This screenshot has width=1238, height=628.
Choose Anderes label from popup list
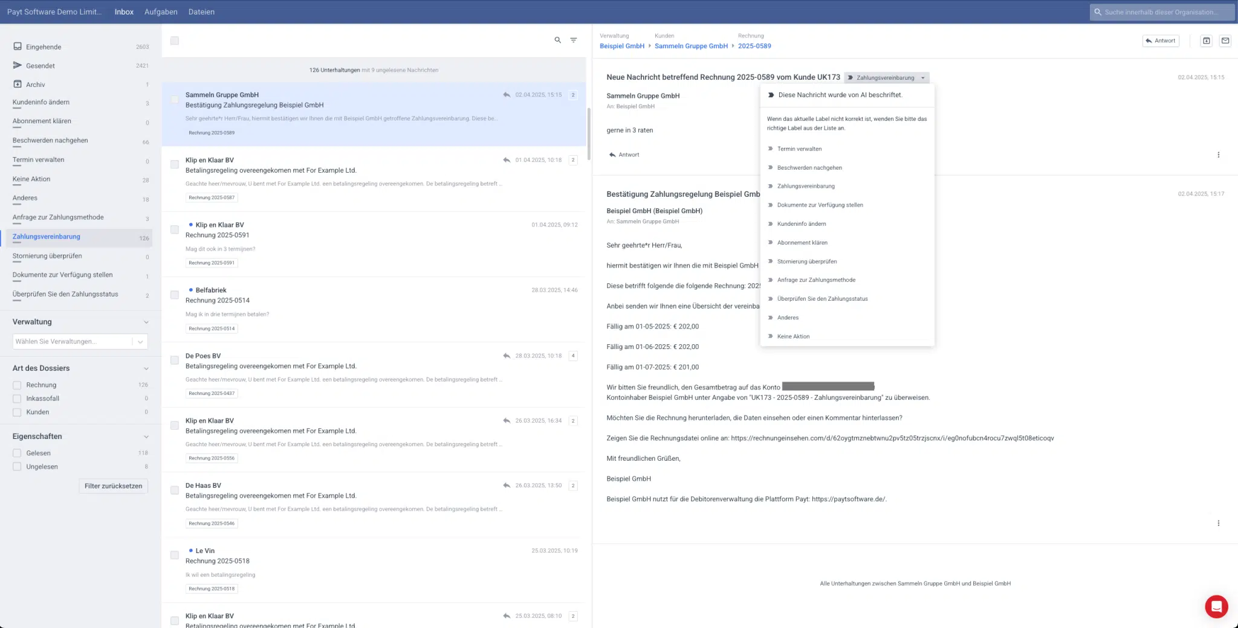point(788,318)
